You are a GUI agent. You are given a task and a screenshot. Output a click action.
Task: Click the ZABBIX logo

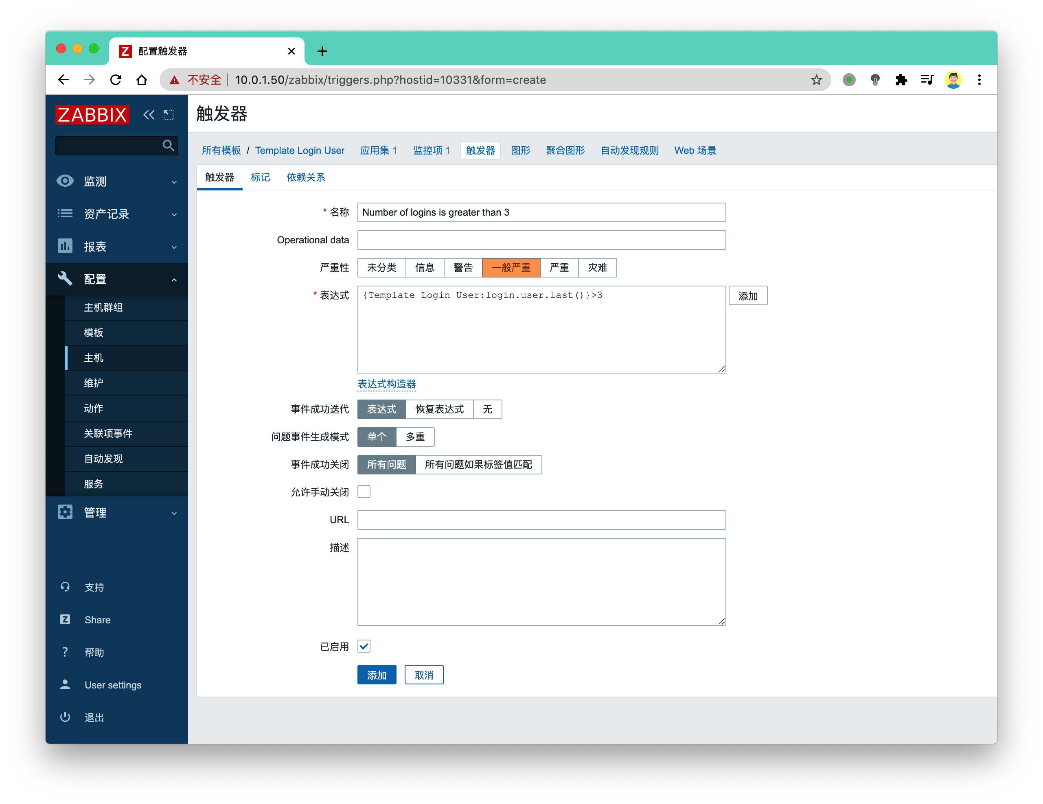(92, 115)
